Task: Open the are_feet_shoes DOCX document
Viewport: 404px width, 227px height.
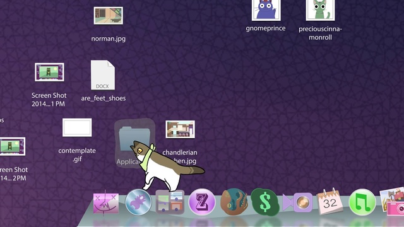Action: coord(103,75)
